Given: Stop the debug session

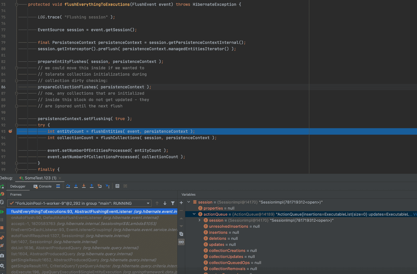Looking at the screenshot, I should [x=2, y=228].
